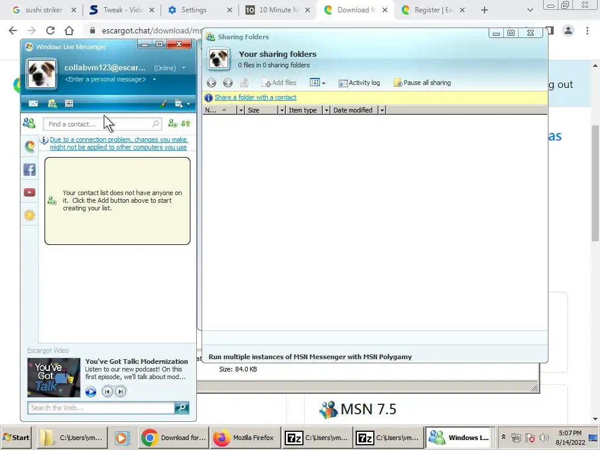This screenshot has width=600, height=450.
Task: Click Add files in Sharing Folders
Action: [279, 83]
